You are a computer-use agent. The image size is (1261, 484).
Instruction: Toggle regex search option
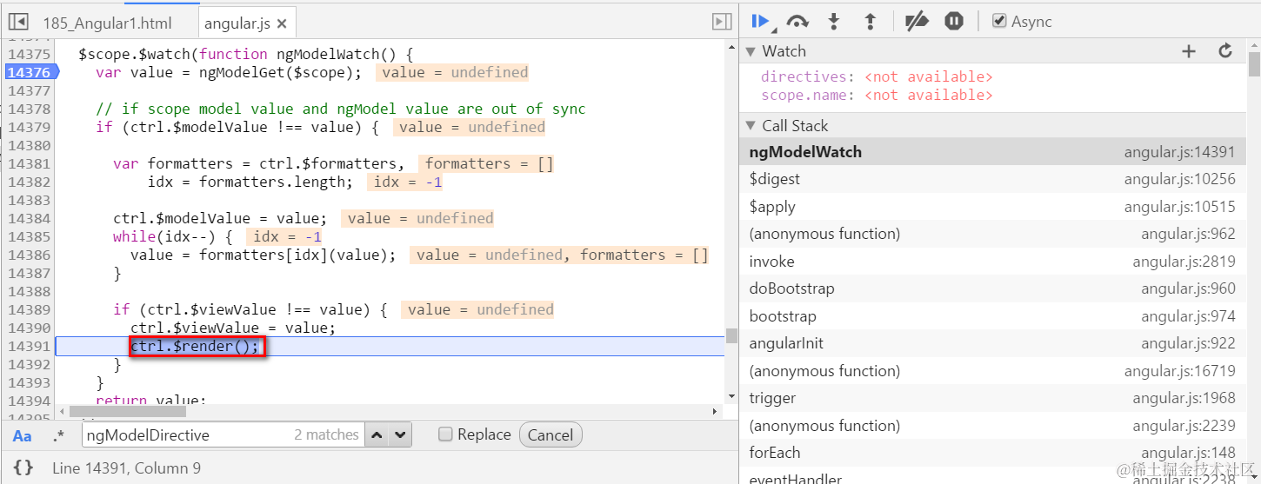(x=59, y=435)
